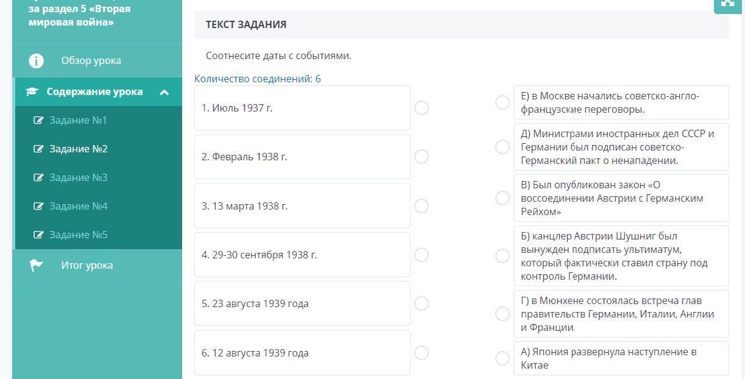
Task: Select the connector circle for option А) Япония
Action: pos(503,358)
